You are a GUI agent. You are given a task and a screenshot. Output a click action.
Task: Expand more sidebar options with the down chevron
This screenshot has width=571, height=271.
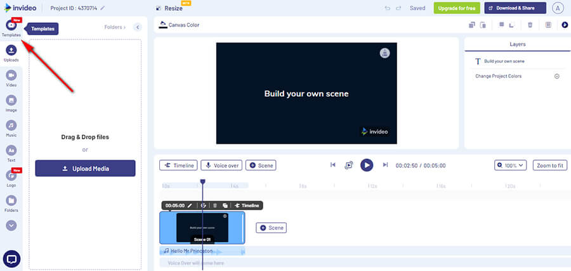11,224
